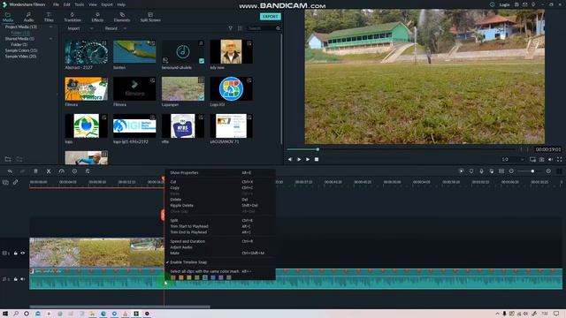This screenshot has width=566, height=318.
Task: Toggle the auto ripple link icon
Action: pyautogui.click(x=16, y=183)
